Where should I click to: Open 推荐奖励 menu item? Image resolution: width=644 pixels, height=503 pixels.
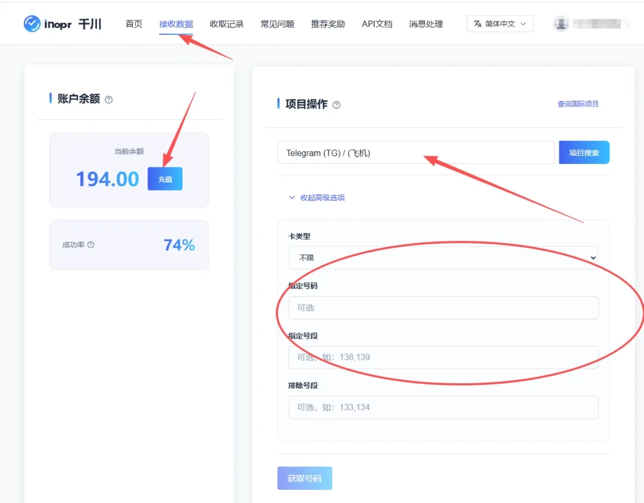[x=328, y=24]
